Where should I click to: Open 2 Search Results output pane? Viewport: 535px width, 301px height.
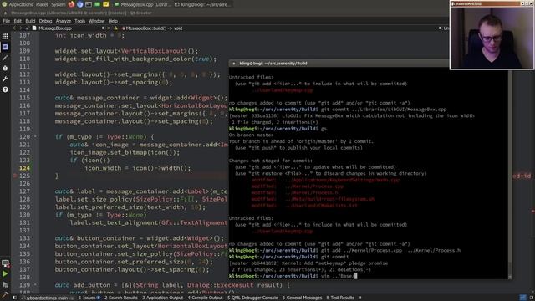[120, 298]
